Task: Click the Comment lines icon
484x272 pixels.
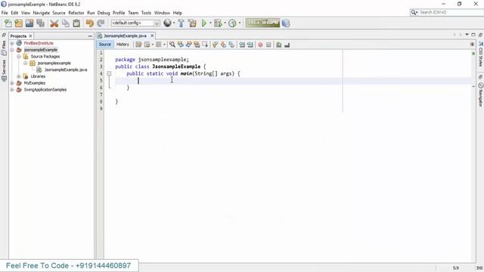Action: [279, 45]
